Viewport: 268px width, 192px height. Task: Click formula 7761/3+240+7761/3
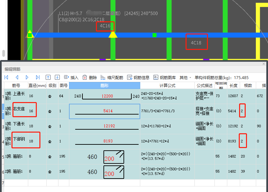pos(158,111)
